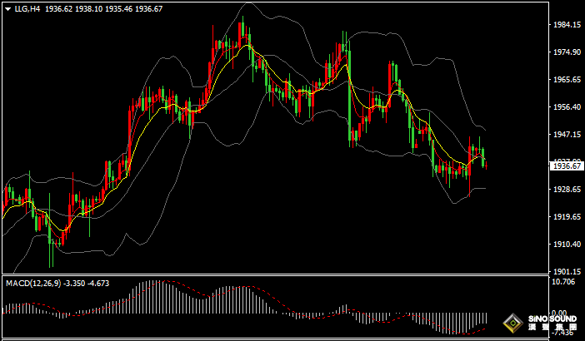Viewport: 585px width, 341px height.
Task: Click the Sino Sound diamond logo icon
Action: point(513,324)
